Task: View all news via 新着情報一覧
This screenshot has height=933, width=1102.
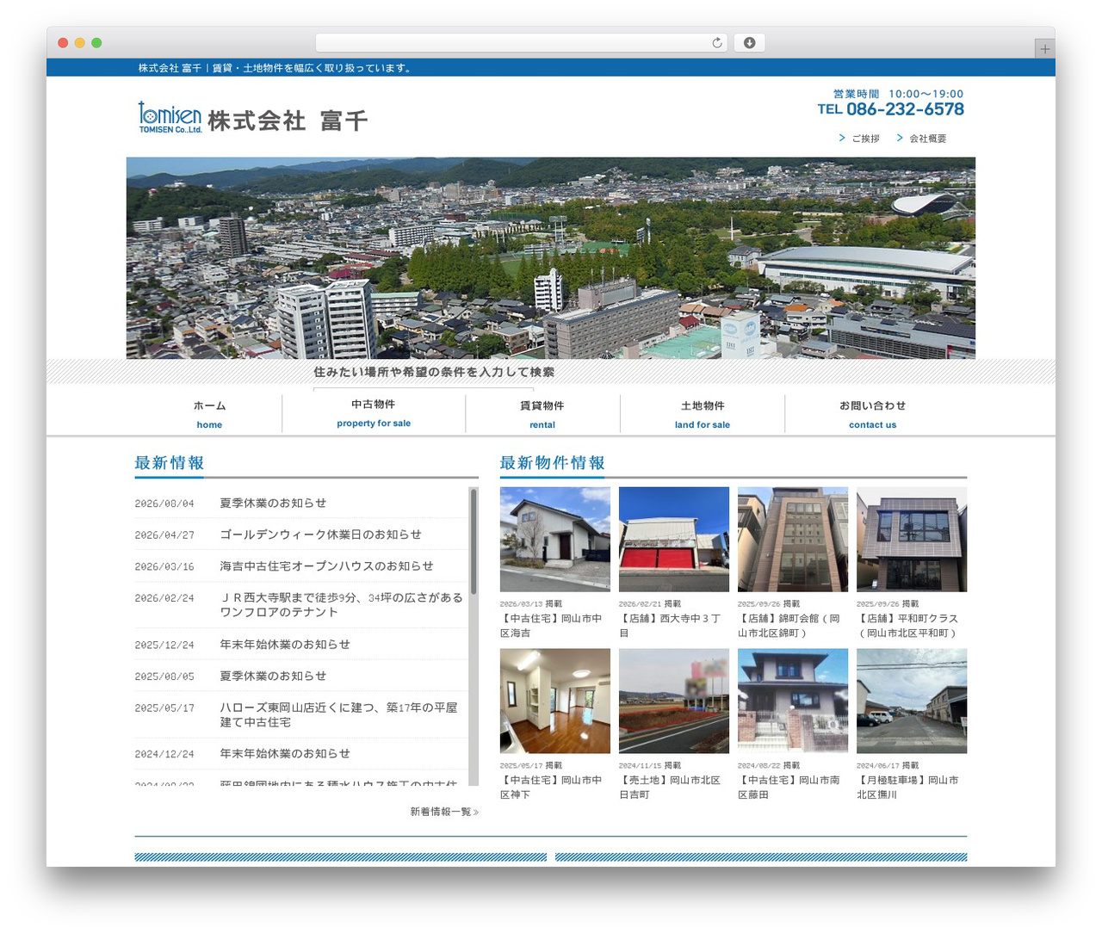Action: [444, 812]
